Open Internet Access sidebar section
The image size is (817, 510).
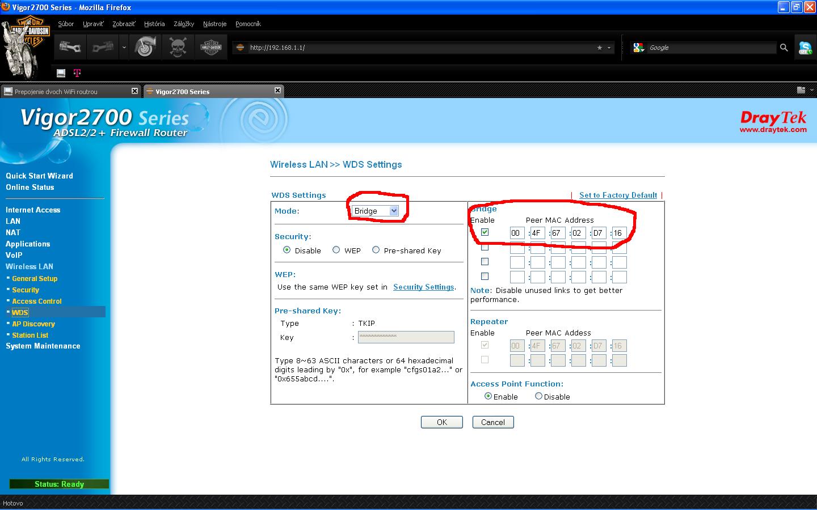(x=33, y=210)
